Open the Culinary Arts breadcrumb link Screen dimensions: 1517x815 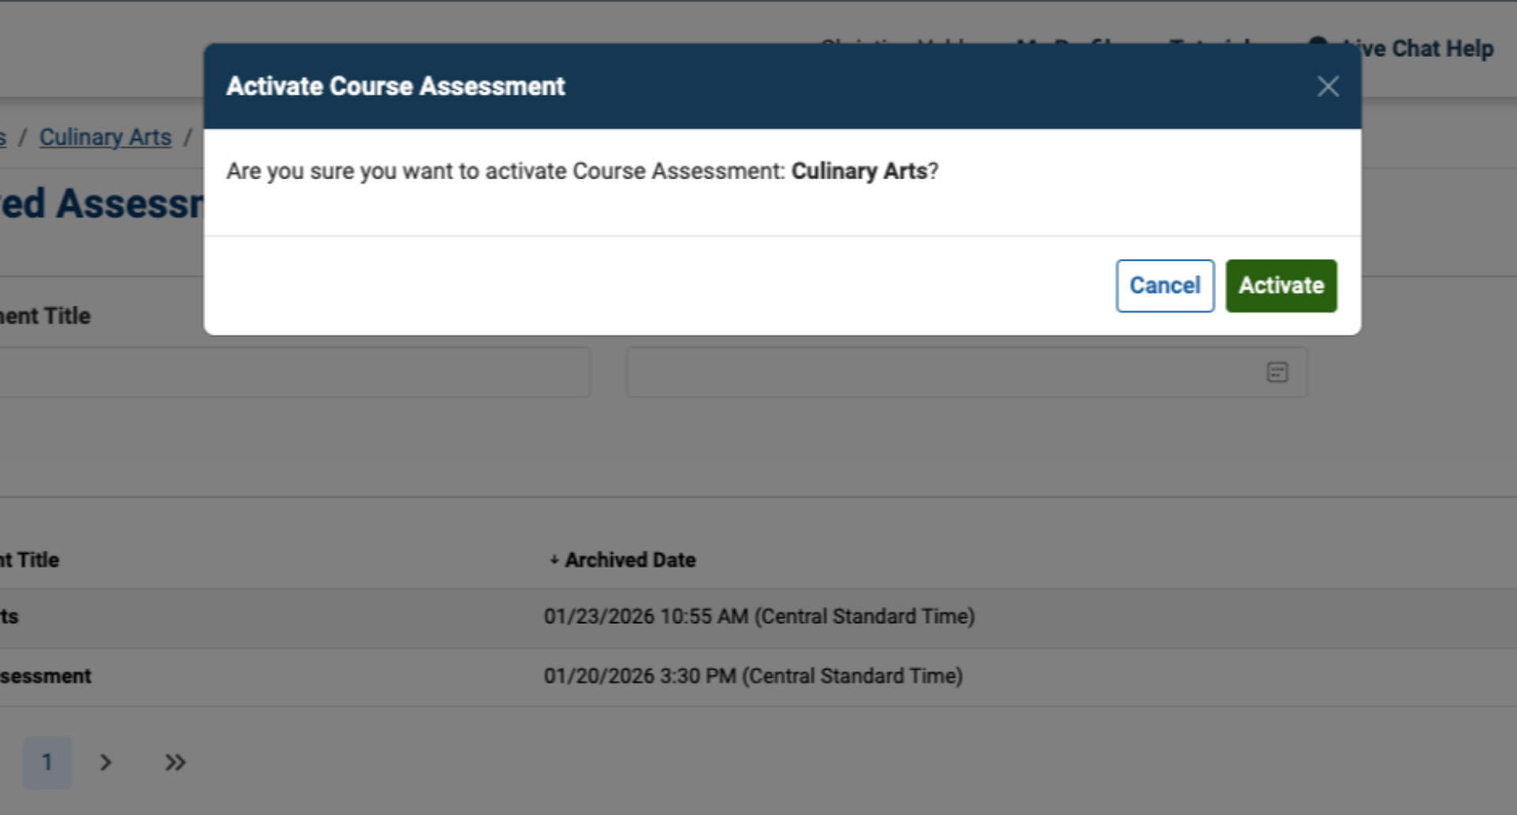tap(105, 137)
